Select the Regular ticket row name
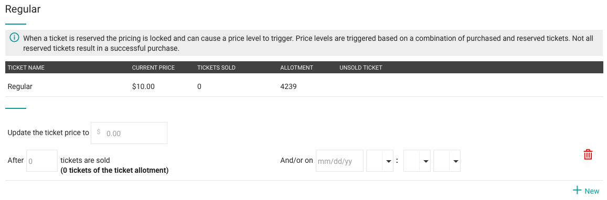The image size is (607, 200). click(20, 87)
